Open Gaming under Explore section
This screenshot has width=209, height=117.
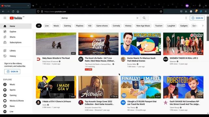[x=16, y=95]
